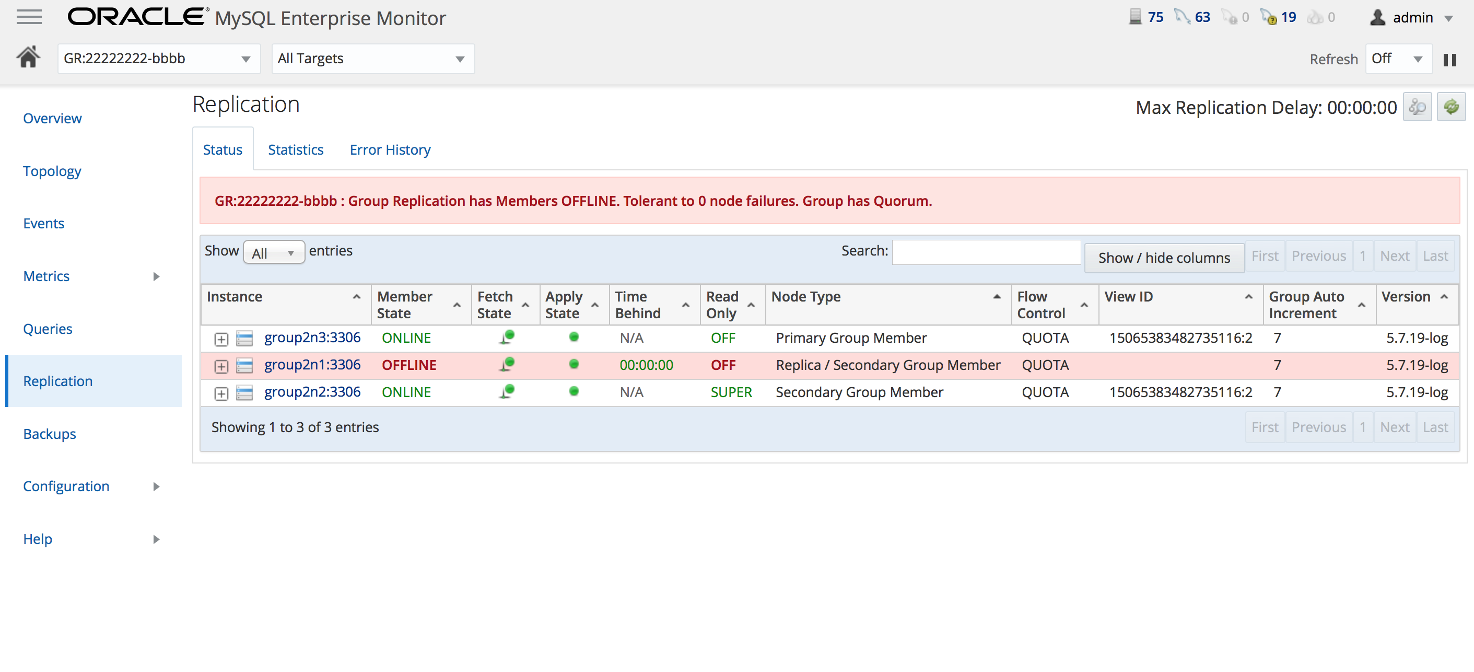Sort table by the Node Type column
This screenshot has height=672, width=1474.
(888, 305)
